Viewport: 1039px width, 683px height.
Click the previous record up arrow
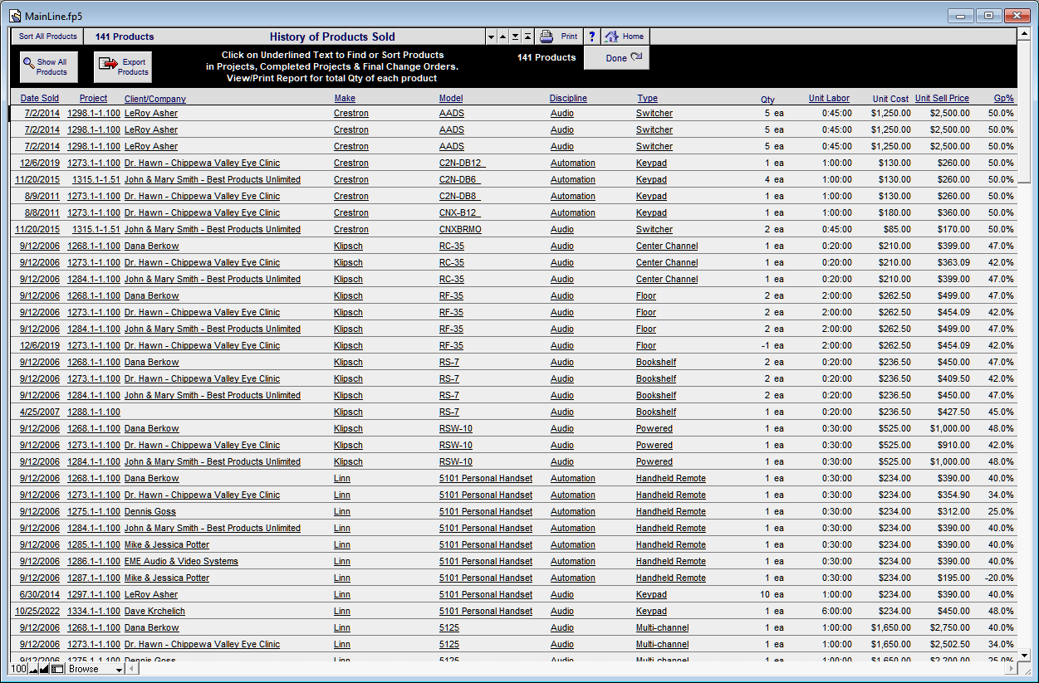coord(502,37)
